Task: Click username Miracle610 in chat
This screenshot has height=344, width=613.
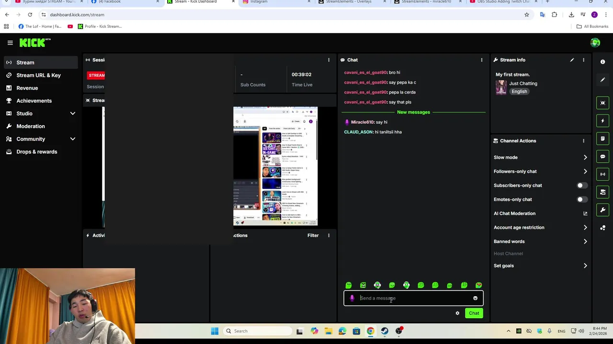Action: click(362, 122)
